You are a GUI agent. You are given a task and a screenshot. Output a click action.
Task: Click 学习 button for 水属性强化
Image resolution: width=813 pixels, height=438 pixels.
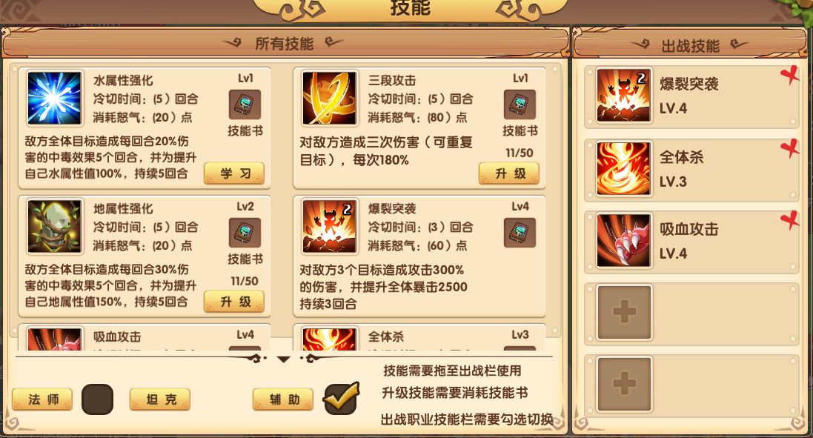pos(234,173)
